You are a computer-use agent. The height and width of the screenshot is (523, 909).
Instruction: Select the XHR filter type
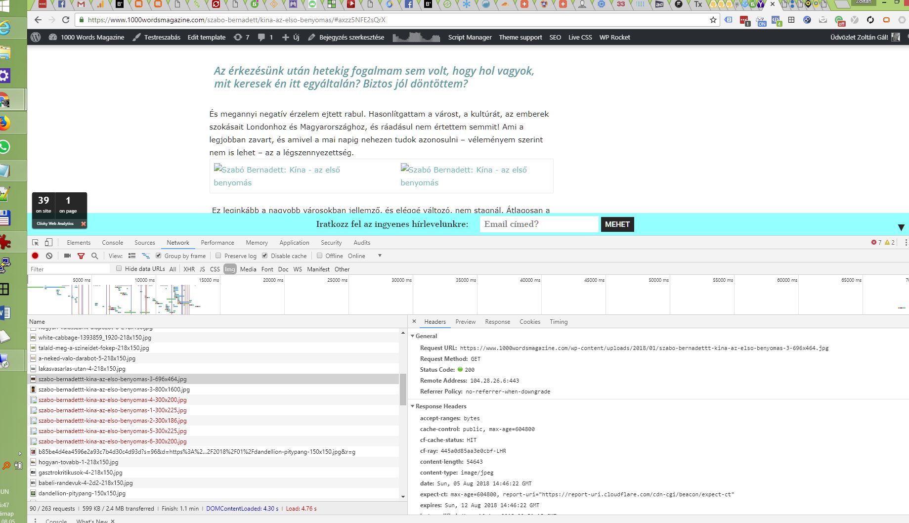(189, 269)
